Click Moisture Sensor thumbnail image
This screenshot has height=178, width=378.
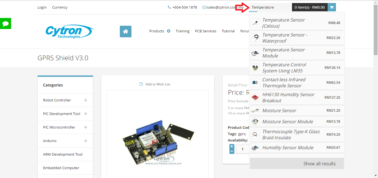pyautogui.click(x=255, y=111)
